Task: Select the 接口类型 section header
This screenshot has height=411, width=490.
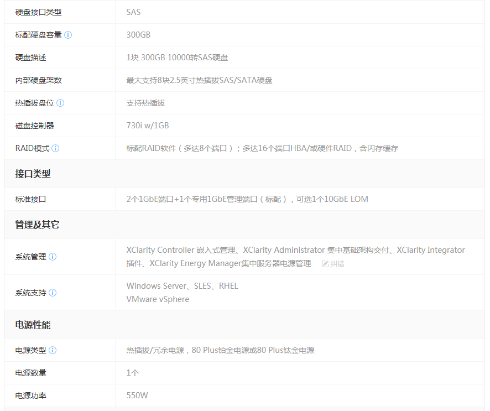Action: pyautogui.click(x=33, y=174)
